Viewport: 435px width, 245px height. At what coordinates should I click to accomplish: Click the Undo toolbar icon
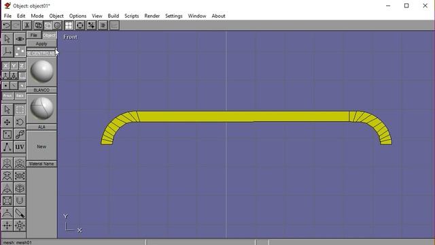(x=6, y=26)
